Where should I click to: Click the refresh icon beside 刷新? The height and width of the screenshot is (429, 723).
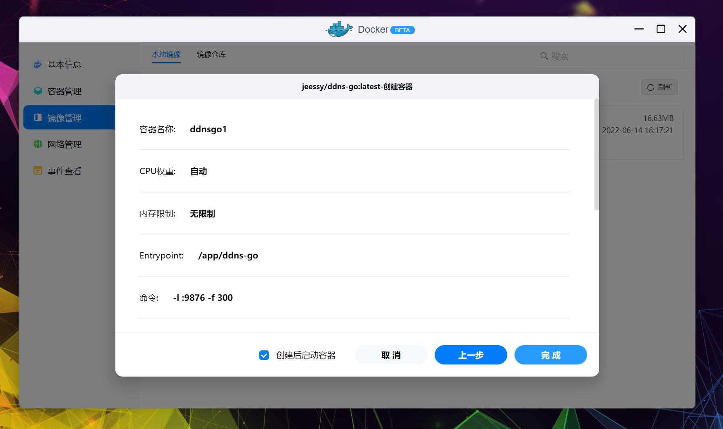651,87
